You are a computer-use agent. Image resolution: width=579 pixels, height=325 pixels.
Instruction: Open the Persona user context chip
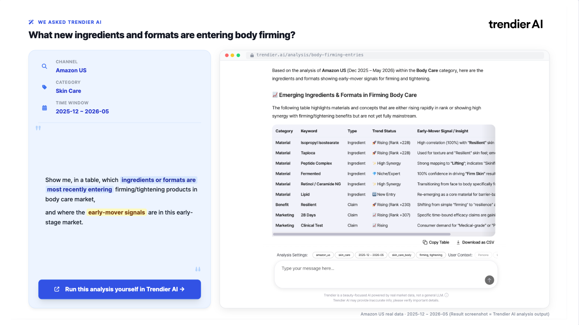483,255
